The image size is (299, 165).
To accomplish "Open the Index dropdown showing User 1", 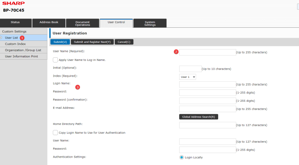I will point(188,77).
